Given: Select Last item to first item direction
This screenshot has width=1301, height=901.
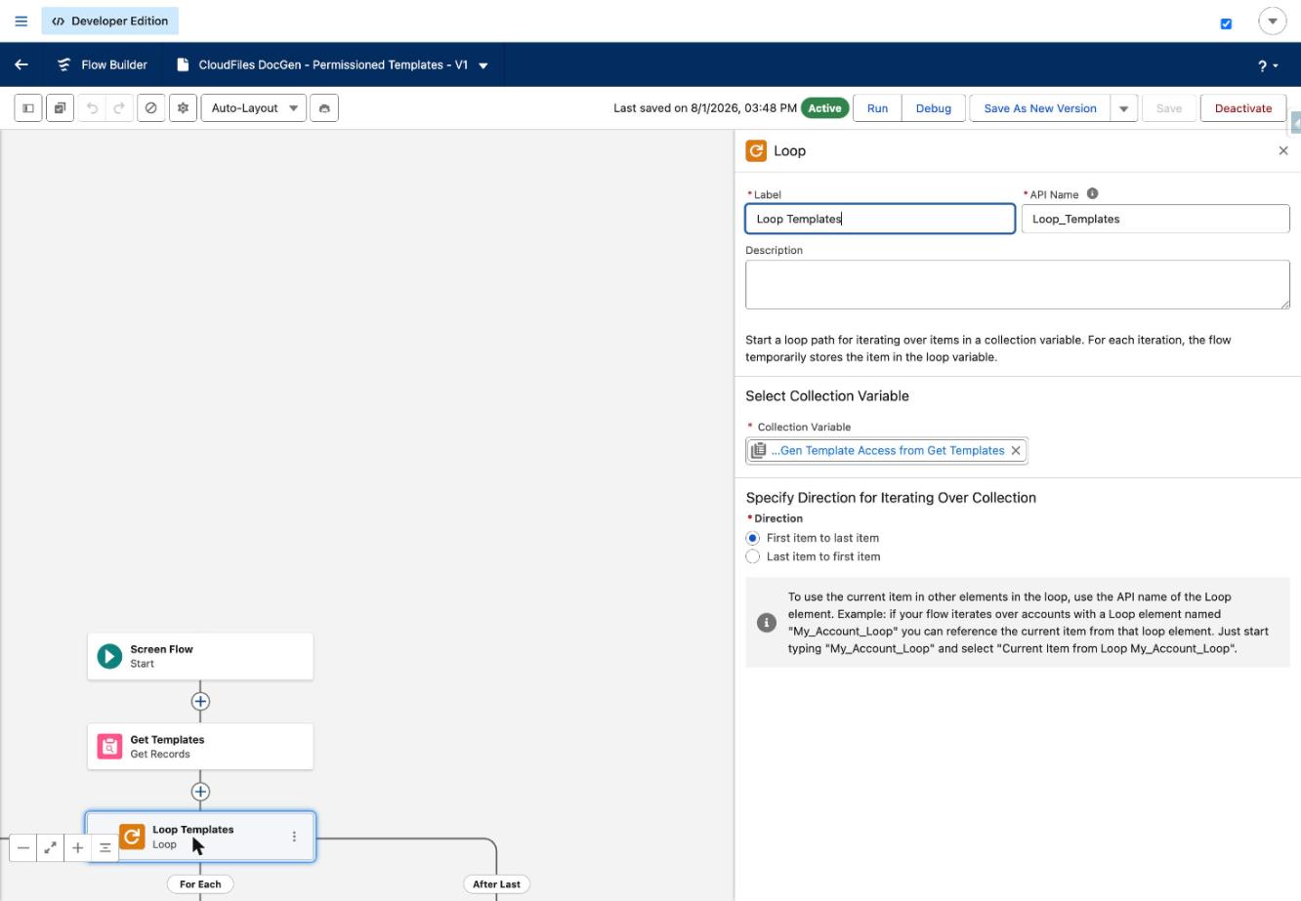Looking at the screenshot, I should tap(752, 556).
